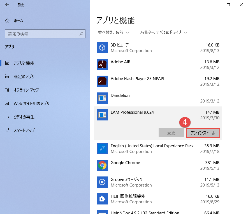Click the Dandelion app icon

pyautogui.click(x=102, y=98)
